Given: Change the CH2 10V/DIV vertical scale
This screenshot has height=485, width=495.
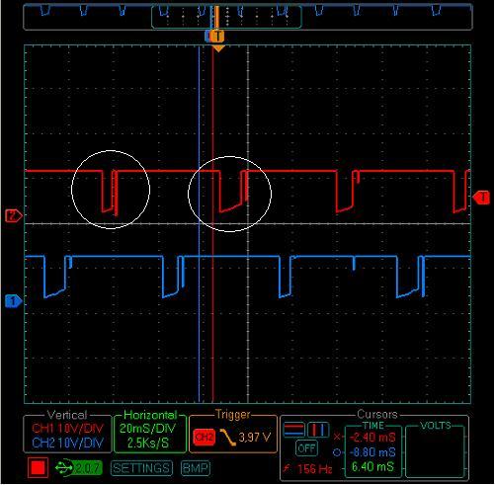Looking at the screenshot, I should [67, 443].
